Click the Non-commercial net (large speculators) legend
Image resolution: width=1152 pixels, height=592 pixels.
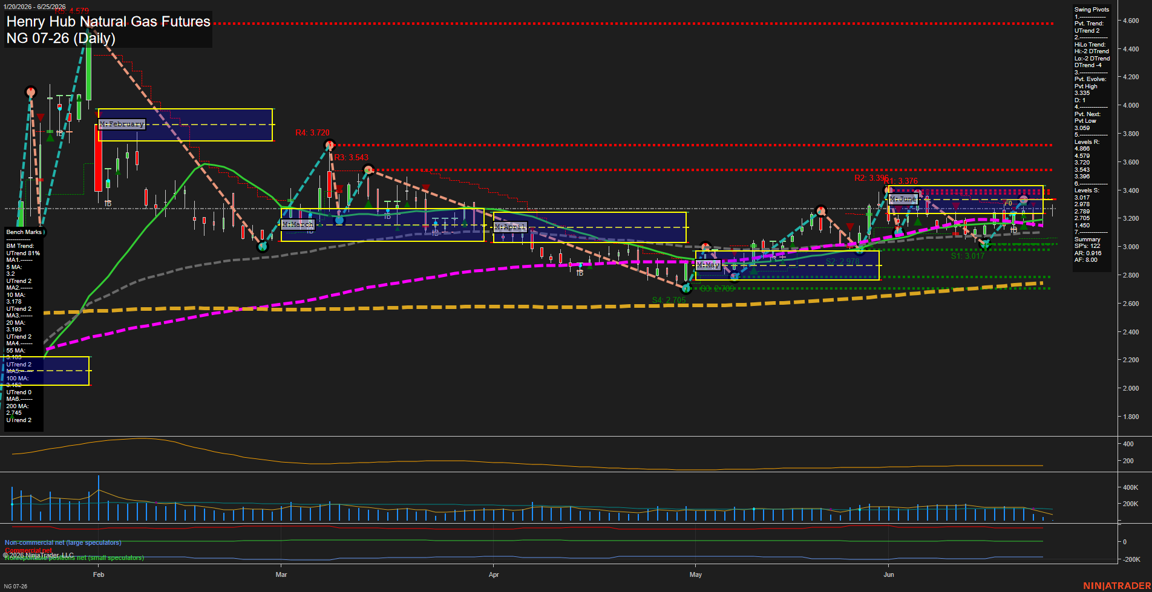[63, 542]
